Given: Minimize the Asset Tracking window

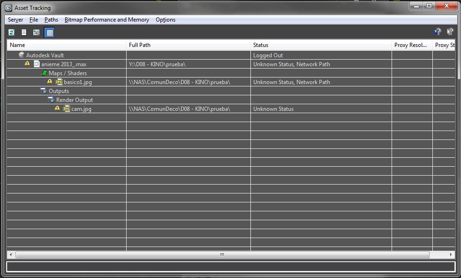Looking at the screenshot, I should tap(416, 6).
